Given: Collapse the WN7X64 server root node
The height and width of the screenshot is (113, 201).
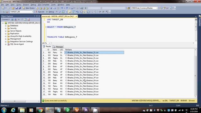Looking at the screenshot, I should [3, 23].
